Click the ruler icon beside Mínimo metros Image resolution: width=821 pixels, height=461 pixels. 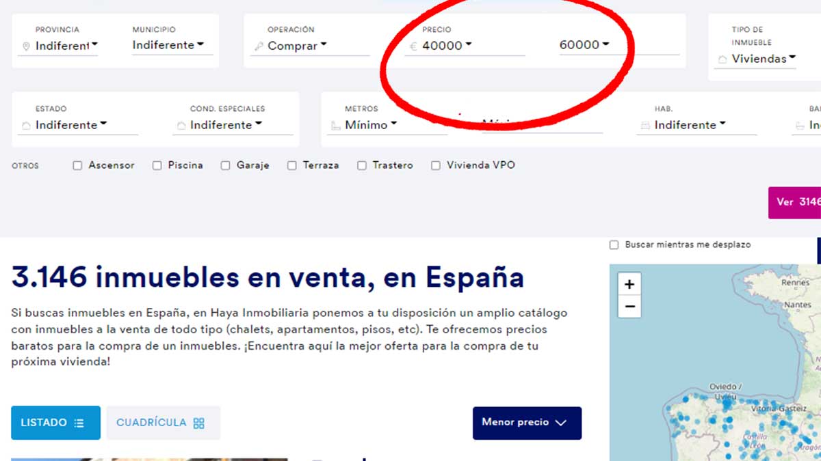335,126
